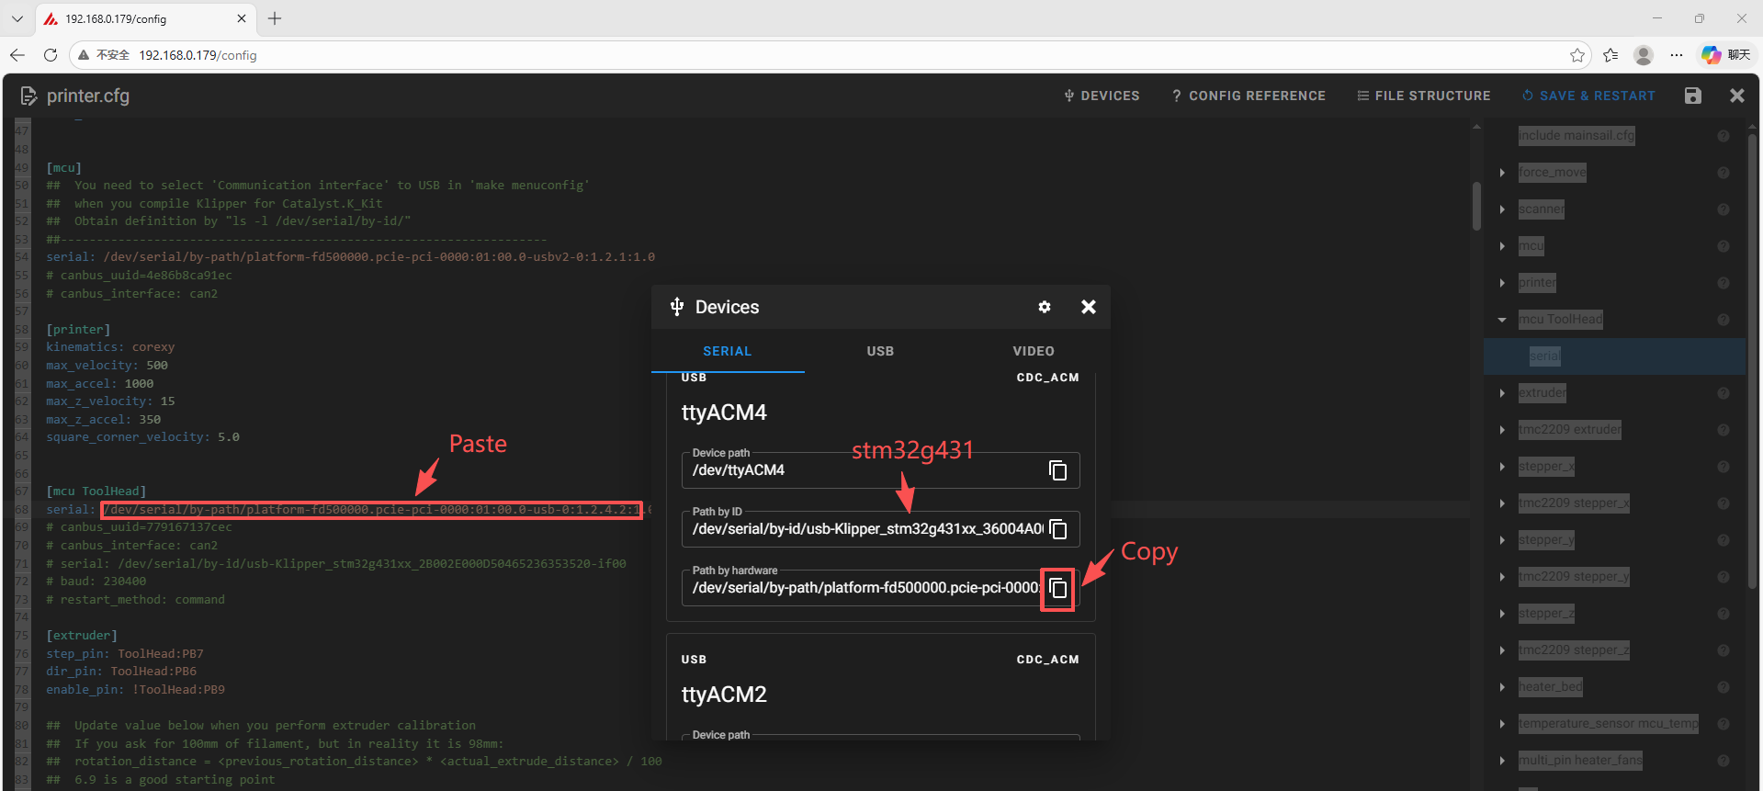The width and height of the screenshot is (1763, 791).
Task: Expand the extruder section in tree
Action: pyautogui.click(x=1502, y=393)
